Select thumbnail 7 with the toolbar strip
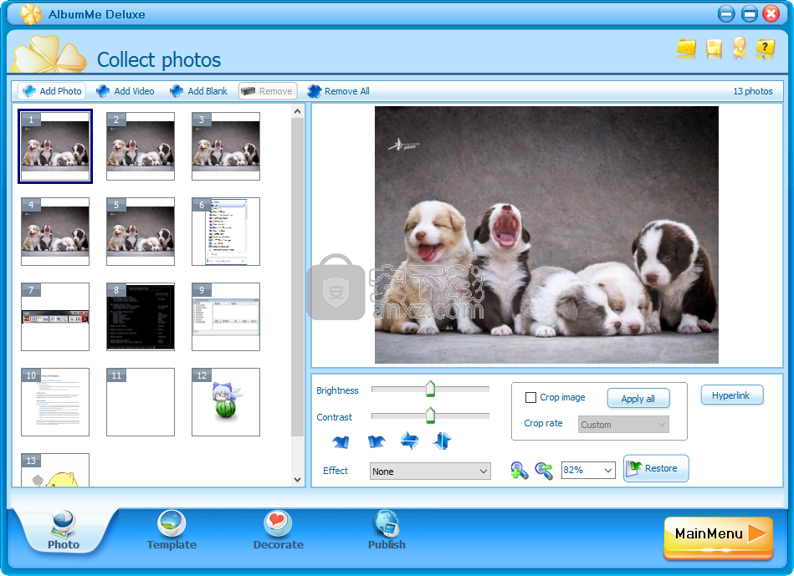 [x=55, y=317]
